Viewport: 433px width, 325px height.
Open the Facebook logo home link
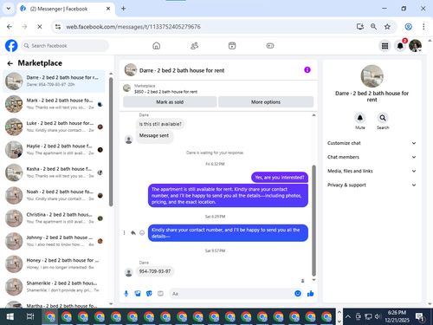(11, 46)
